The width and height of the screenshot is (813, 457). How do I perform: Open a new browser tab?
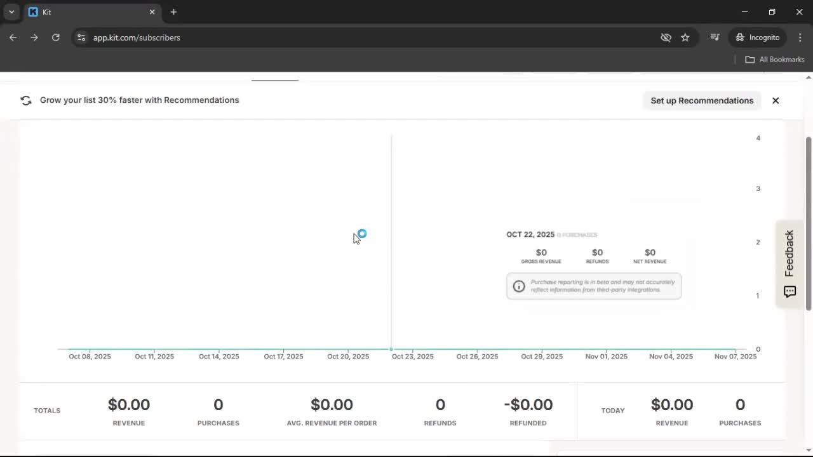tap(173, 11)
